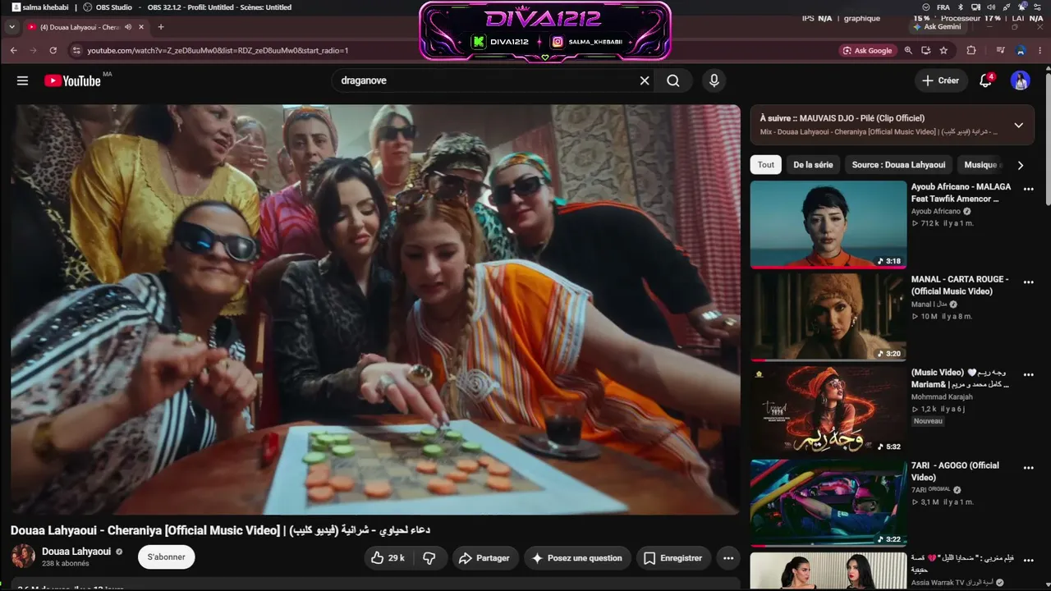This screenshot has height=591, width=1051.
Task: Open the Douaa Lahyaoui channel name link
Action: point(76,552)
